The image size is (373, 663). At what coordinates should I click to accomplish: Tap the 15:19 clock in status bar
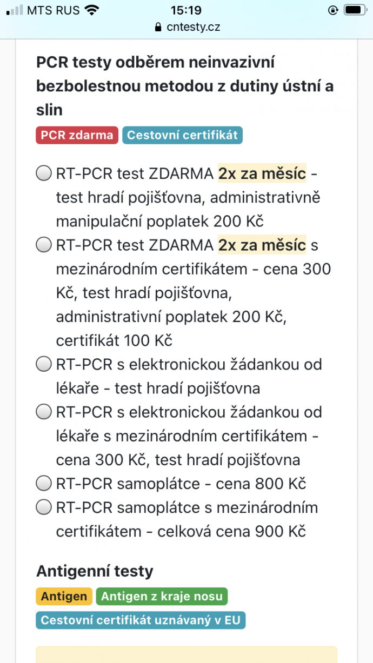[185, 10]
